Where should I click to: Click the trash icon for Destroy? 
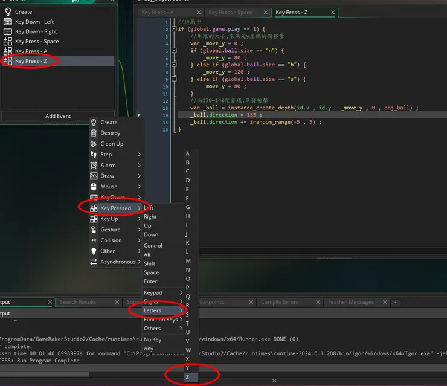pos(94,133)
